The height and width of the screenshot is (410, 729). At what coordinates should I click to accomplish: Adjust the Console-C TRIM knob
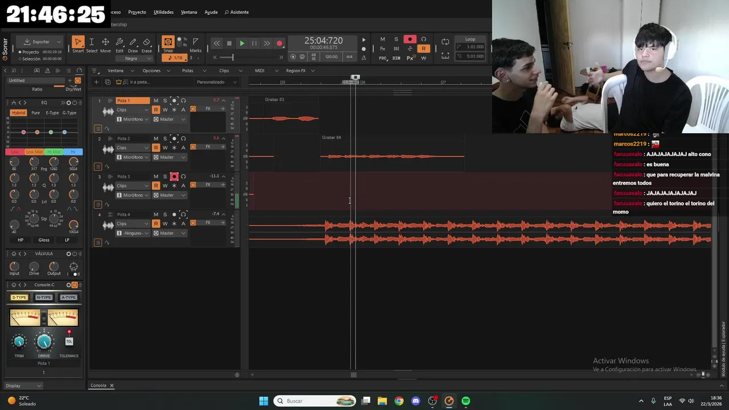click(x=19, y=342)
